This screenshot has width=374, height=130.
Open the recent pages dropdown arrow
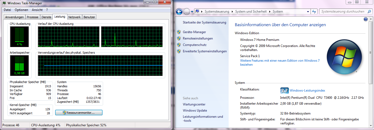pyautogui.click(x=192, y=12)
